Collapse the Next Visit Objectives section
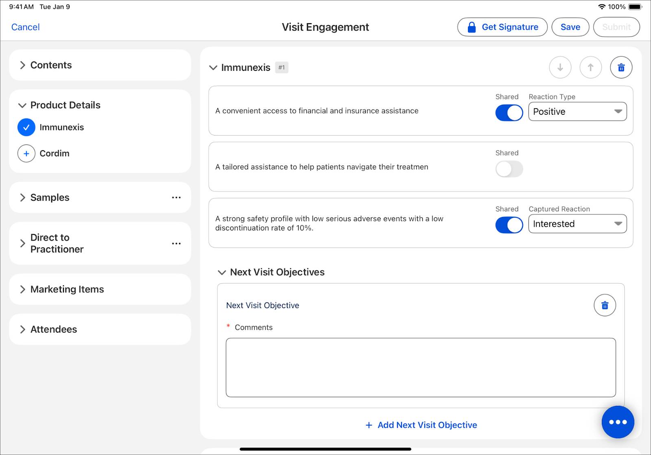Image resolution: width=651 pixels, height=455 pixels. pyautogui.click(x=221, y=272)
